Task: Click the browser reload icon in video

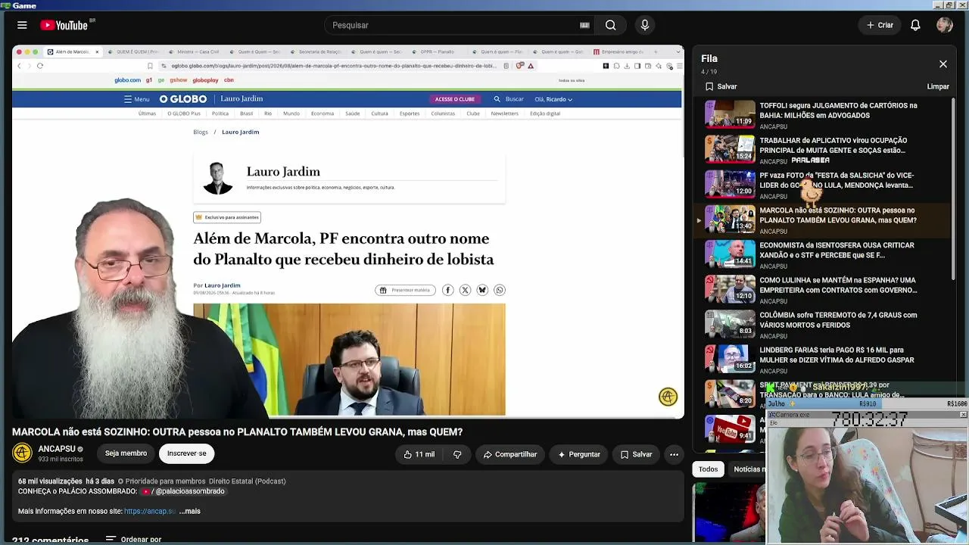Action: pyautogui.click(x=40, y=66)
